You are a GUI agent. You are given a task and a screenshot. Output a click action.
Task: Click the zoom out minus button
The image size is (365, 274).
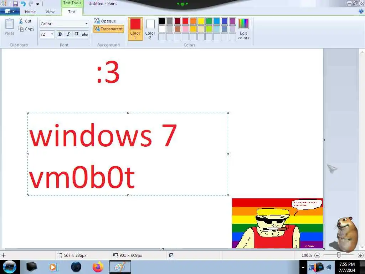pyautogui.click(x=317, y=255)
